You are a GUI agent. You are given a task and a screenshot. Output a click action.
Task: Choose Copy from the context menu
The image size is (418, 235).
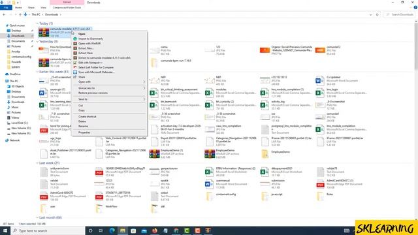81,110
